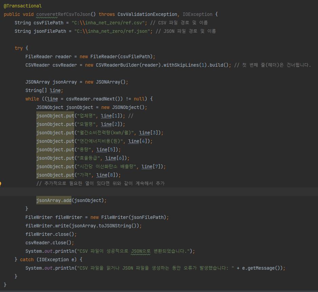Place cursor on the empty highlighted current line

click(x=159, y=192)
